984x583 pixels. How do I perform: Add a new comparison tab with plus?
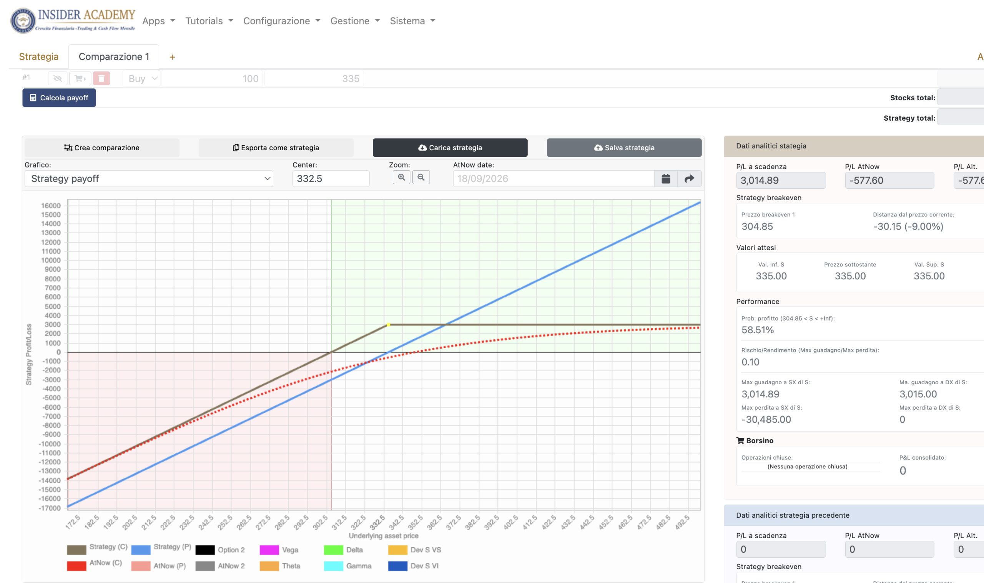click(x=172, y=57)
